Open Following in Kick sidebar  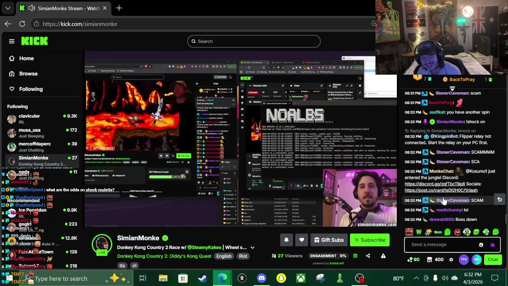(31, 89)
